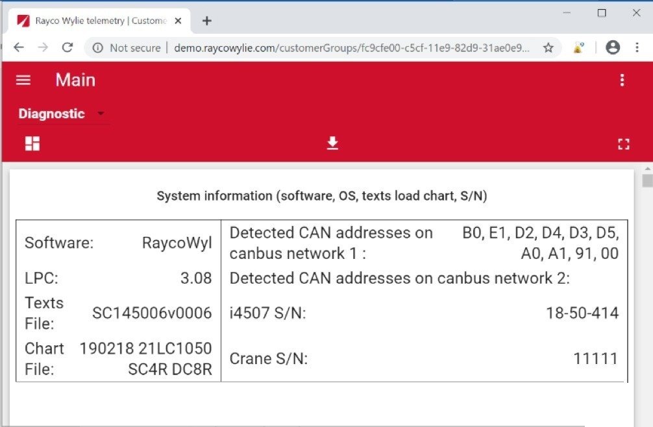Open the Chrome profile avatar
Image resolution: width=653 pixels, height=427 pixels.
click(x=612, y=47)
